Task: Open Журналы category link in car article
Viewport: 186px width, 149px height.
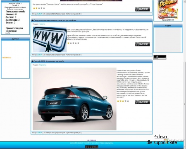Action: point(43,65)
